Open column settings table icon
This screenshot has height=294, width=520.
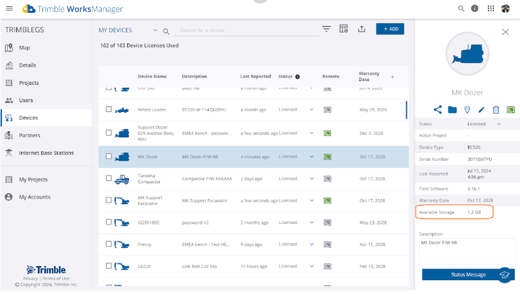coord(344,29)
